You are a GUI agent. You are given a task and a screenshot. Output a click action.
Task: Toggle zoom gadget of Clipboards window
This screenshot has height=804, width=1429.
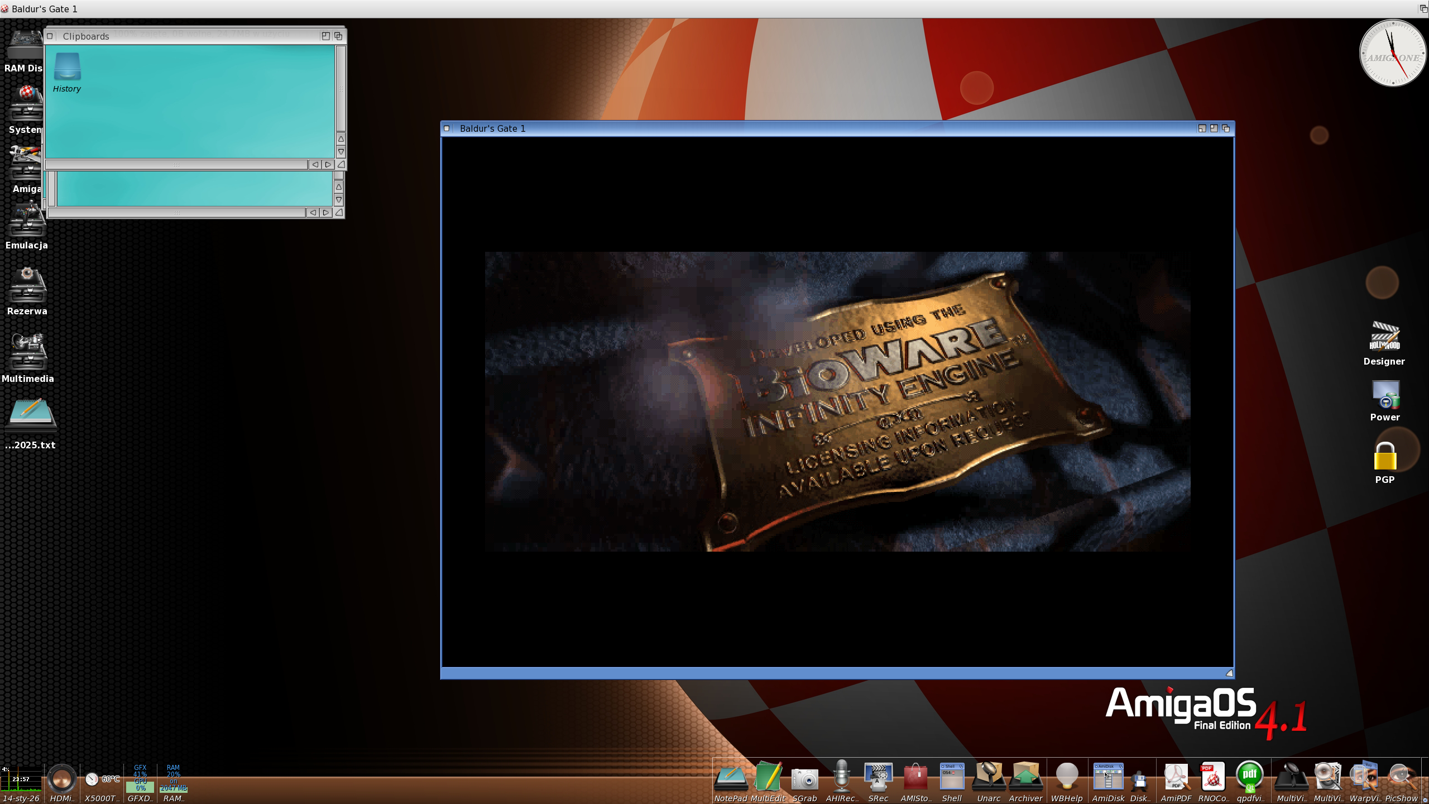point(325,36)
